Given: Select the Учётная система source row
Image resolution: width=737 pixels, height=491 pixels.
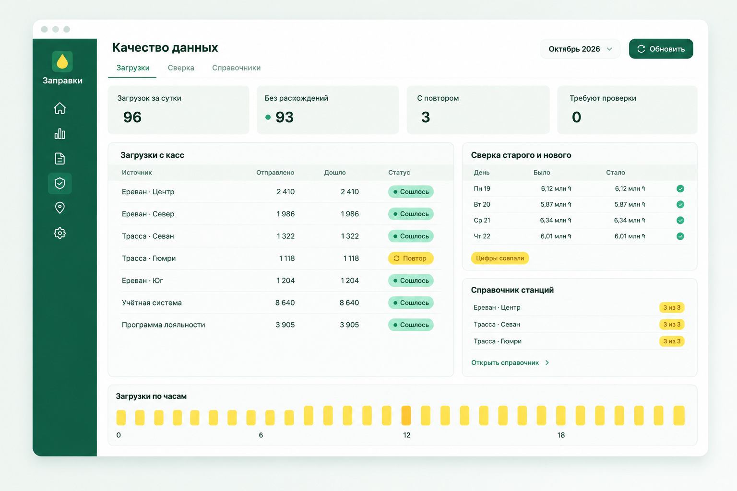Looking at the screenshot, I should 281,303.
